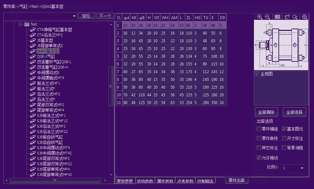Switch to the 控制脚本 tab
Viewport: 314px width, 189px height.
(205, 181)
